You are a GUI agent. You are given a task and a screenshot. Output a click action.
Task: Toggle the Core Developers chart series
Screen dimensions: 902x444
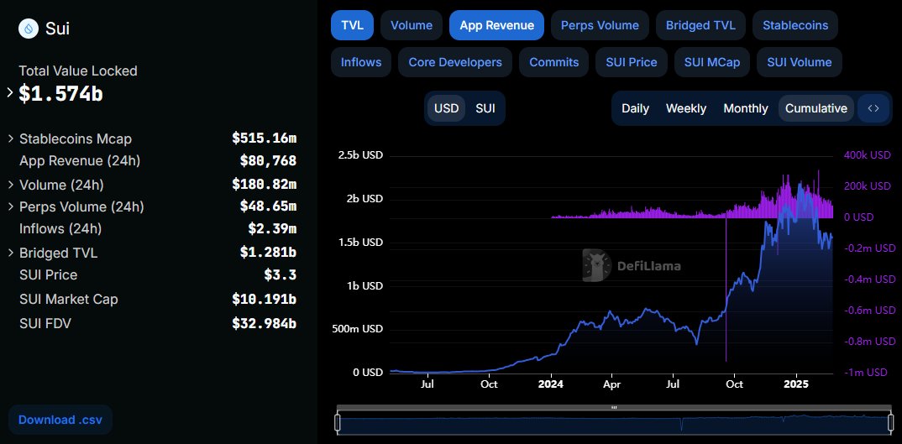point(455,62)
